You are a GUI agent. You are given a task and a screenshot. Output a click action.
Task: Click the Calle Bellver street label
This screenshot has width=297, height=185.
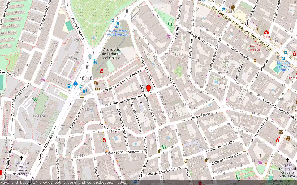point(191,48)
